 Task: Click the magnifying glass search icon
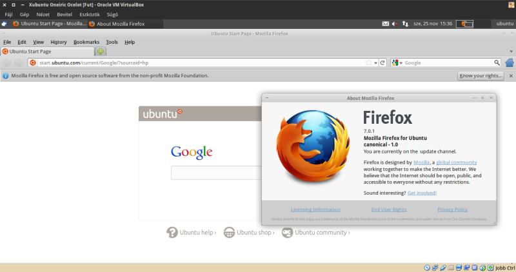point(497,63)
